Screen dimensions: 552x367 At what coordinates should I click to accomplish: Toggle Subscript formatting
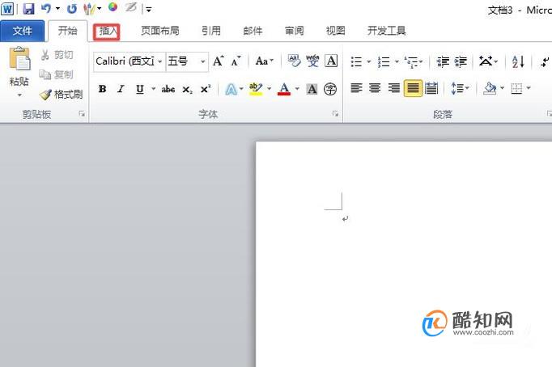187,90
